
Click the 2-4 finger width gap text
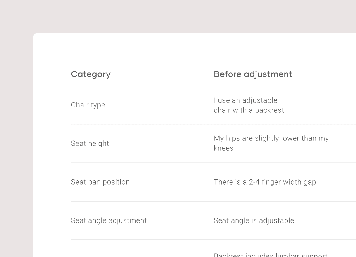coord(265,182)
